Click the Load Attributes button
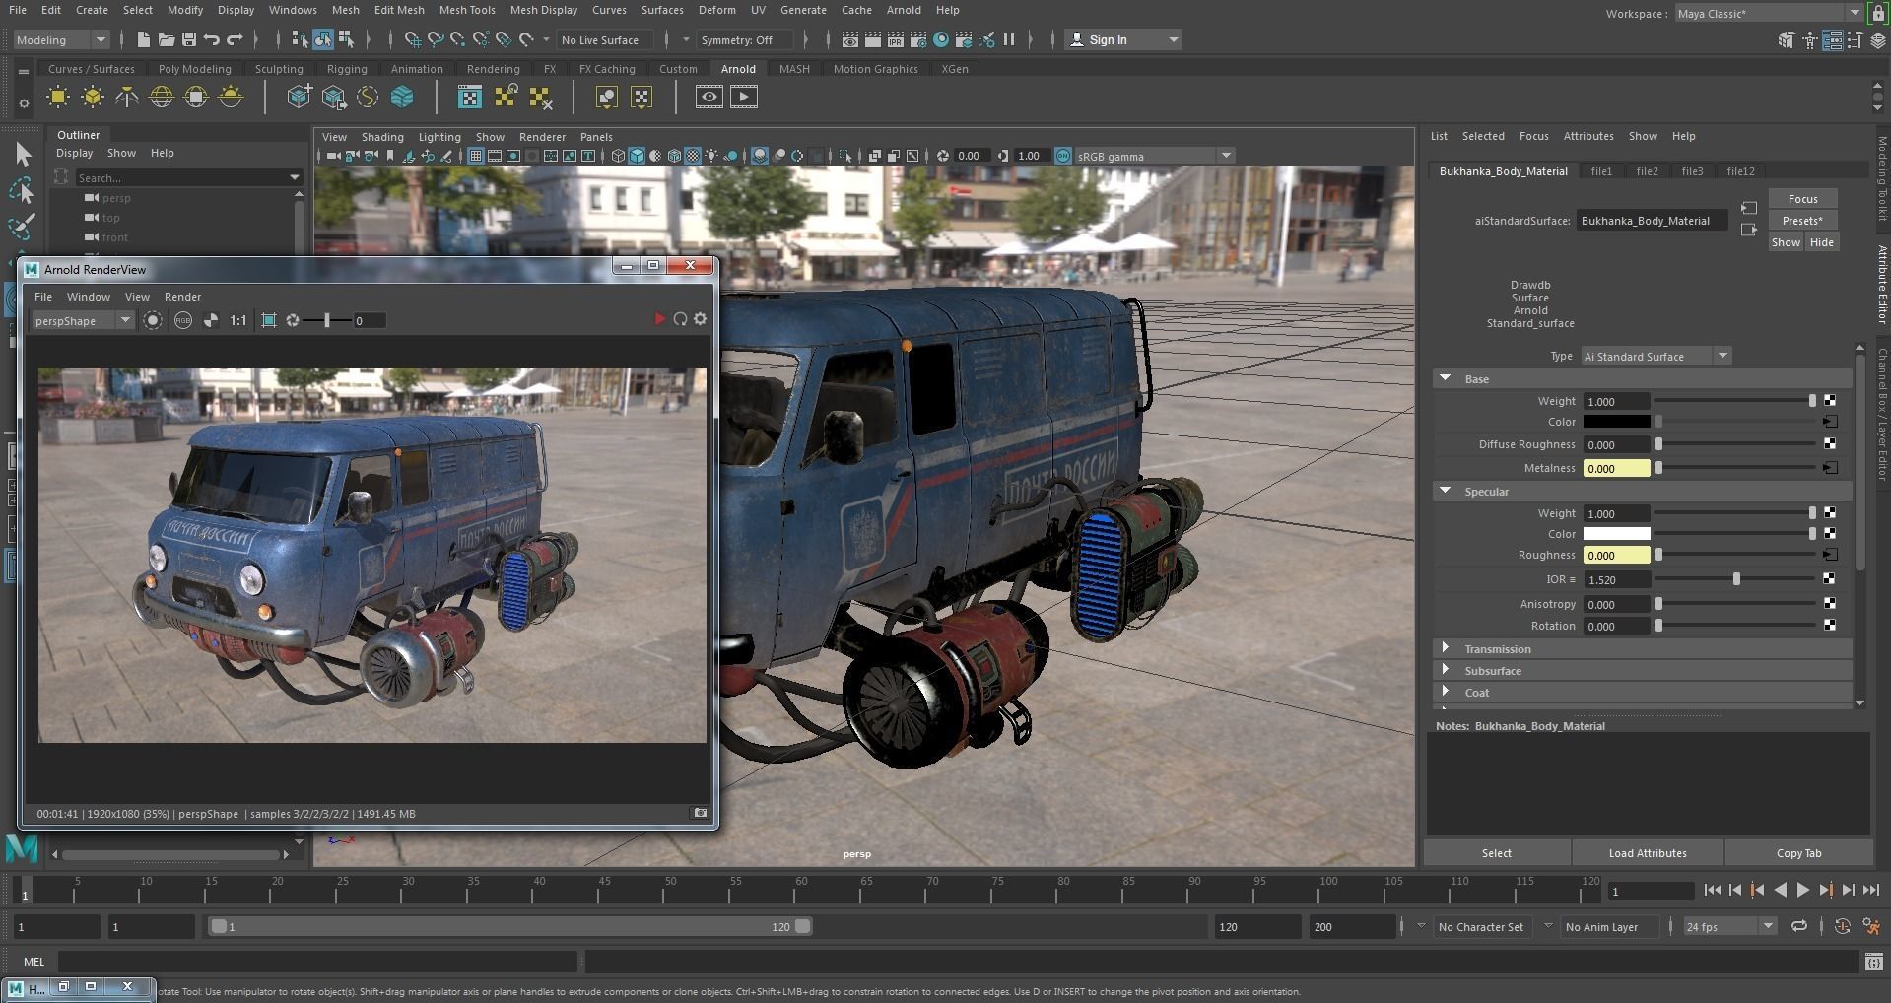Image resolution: width=1891 pixels, height=1003 pixels. click(1648, 853)
